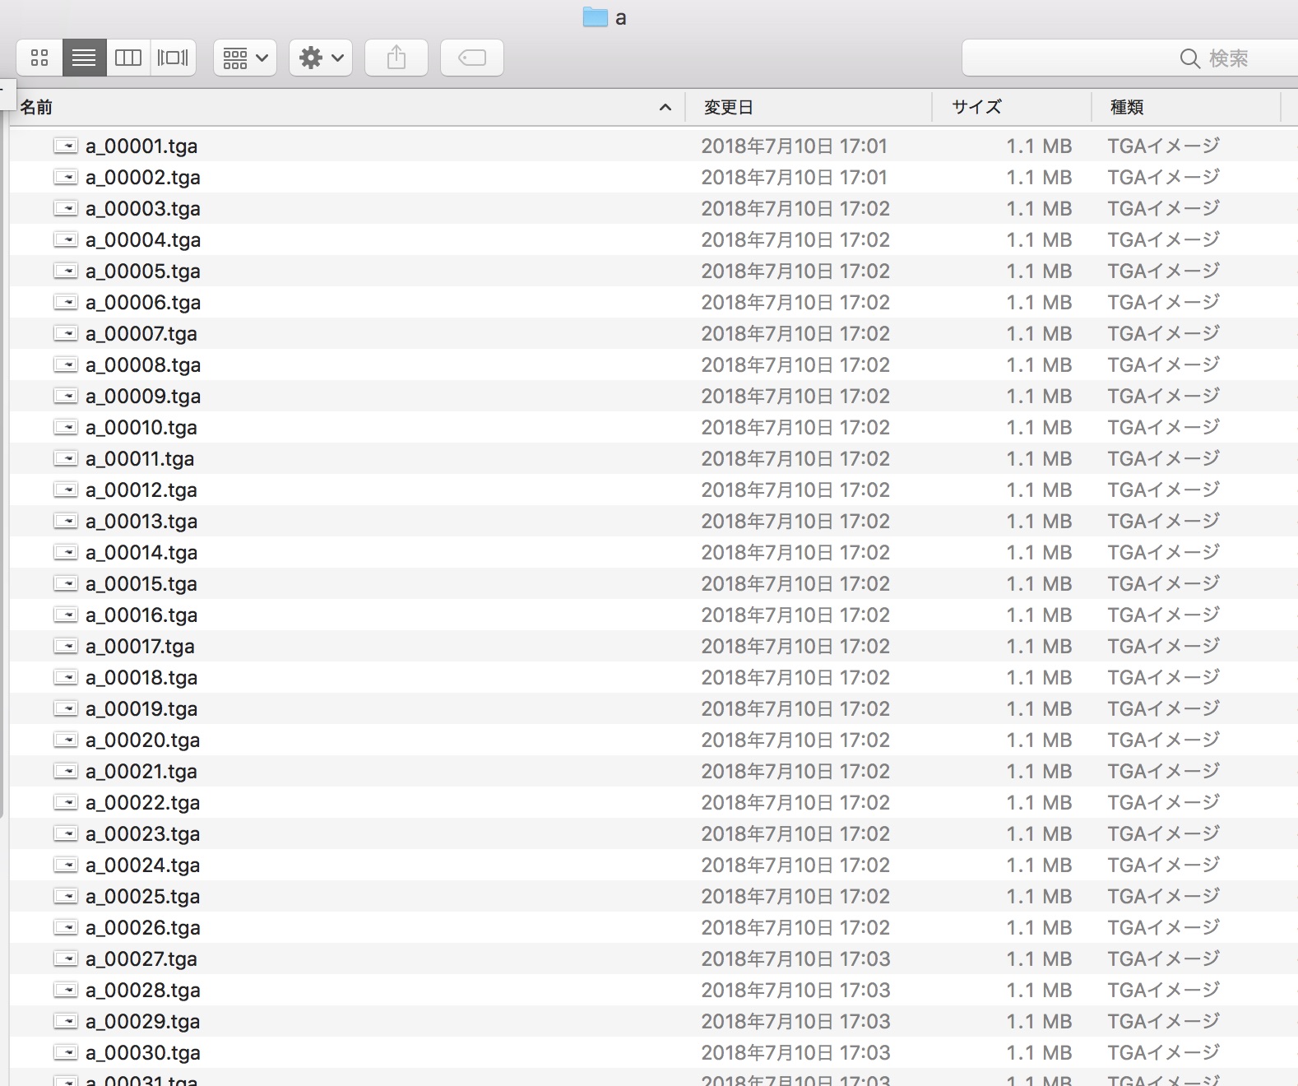
Task: Switch to icon view
Action: (x=39, y=58)
